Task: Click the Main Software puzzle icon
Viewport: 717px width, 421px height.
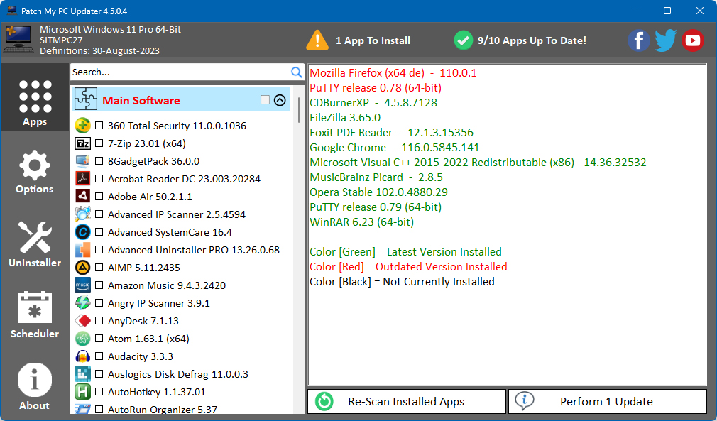Action: 85,99
